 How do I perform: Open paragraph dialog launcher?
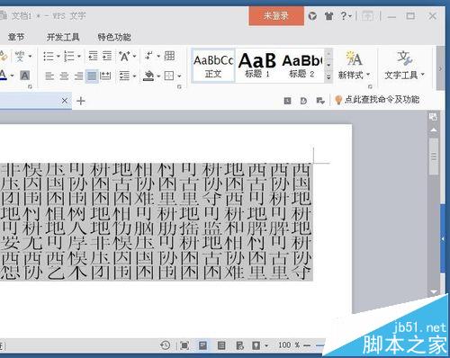[x=179, y=87]
